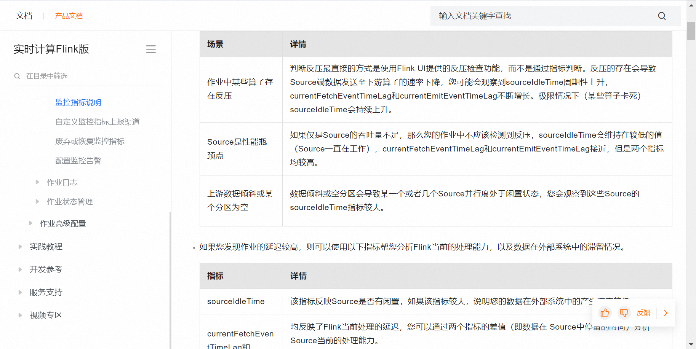Select 监控指标说明 in sidebar

[x=78, y=102]
